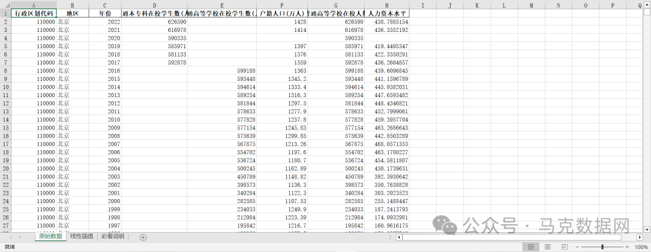Viewport: 651px width, 252px height.
Task: Click the 北京 cell in row 2
Action: click(72, 22)
